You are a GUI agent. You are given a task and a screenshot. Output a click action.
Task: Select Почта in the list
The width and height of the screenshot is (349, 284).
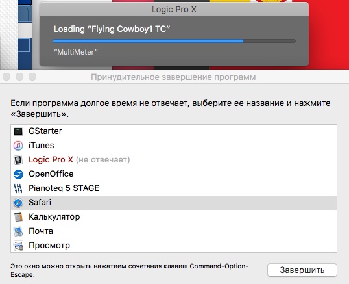point(174,231)
